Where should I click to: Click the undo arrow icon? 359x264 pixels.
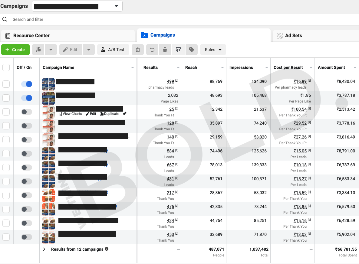(152, 50)
